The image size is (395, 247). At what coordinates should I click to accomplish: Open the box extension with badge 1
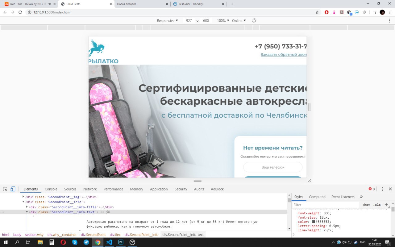[349, 12]
